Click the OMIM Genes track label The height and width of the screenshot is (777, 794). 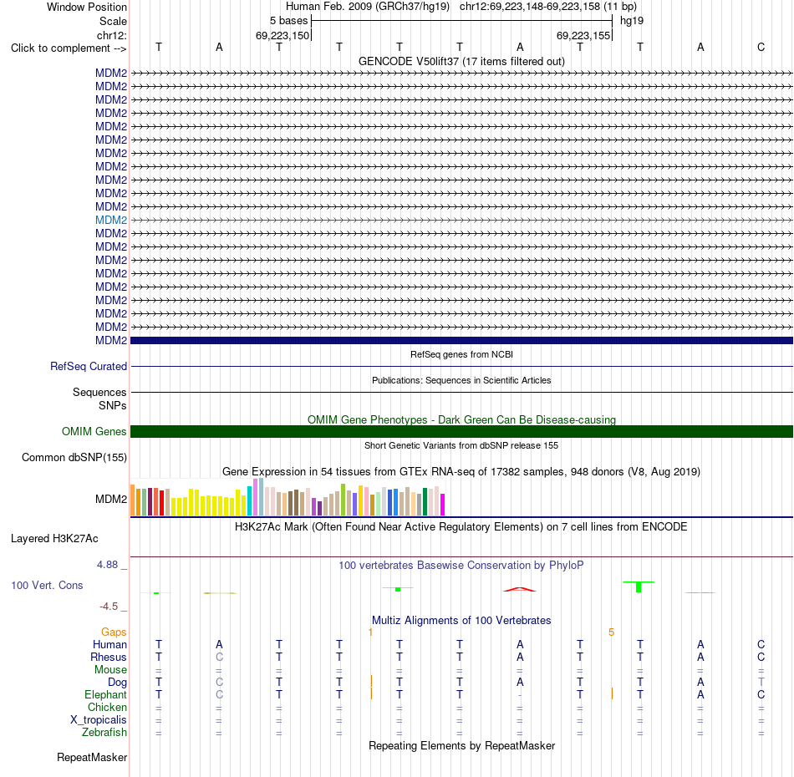[94, 432]
